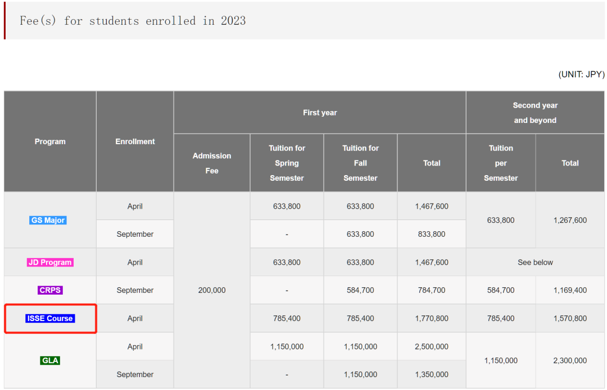Click the GS Major program label
The height and width of the screenshot is (390, 607).
(x=48, y=221)
